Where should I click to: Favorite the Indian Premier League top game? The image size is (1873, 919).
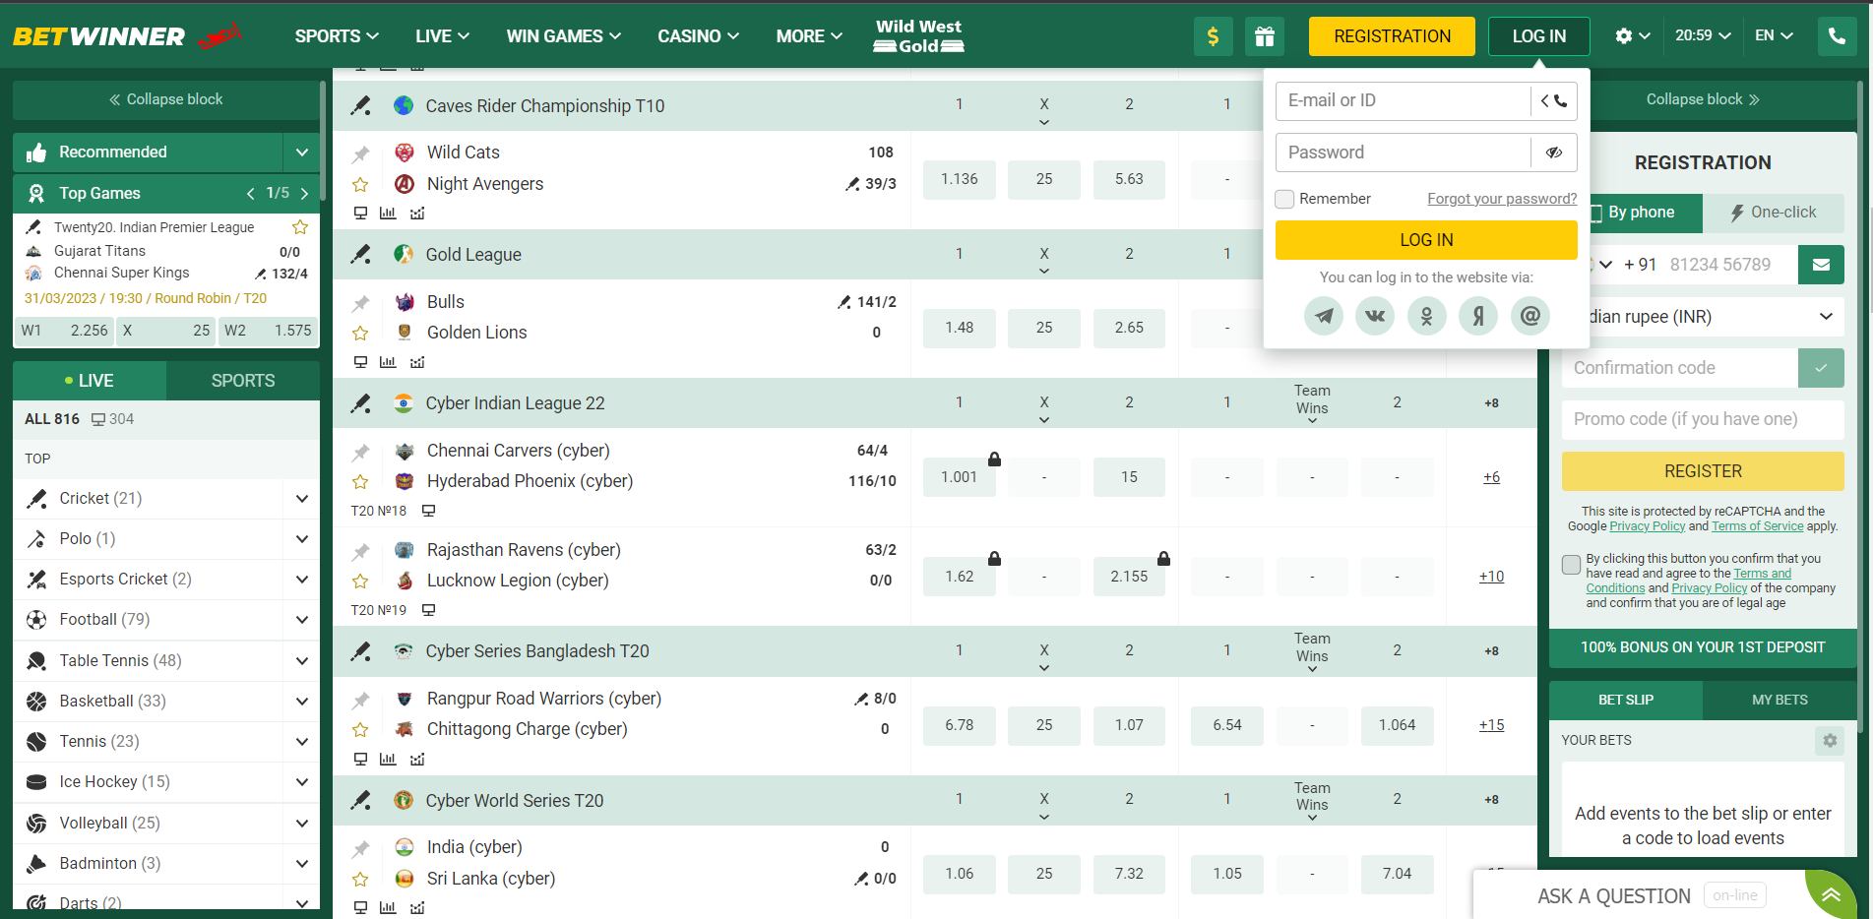(x=300, y=227)
